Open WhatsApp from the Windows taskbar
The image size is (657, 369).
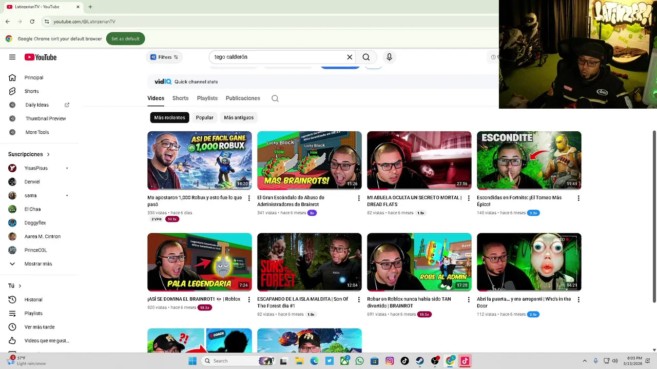(359, 361)
